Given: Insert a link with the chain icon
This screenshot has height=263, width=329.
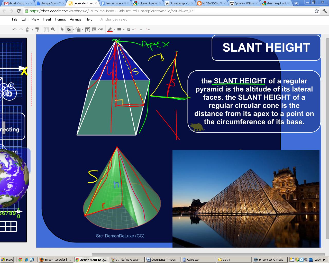Looking at the screenshot, I should [x=101, y=30].
